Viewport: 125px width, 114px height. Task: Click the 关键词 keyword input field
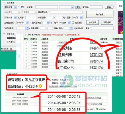click(47, 7)
